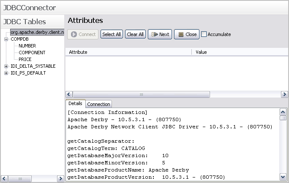Enable the Accumulate checkbox

point(204,34)
